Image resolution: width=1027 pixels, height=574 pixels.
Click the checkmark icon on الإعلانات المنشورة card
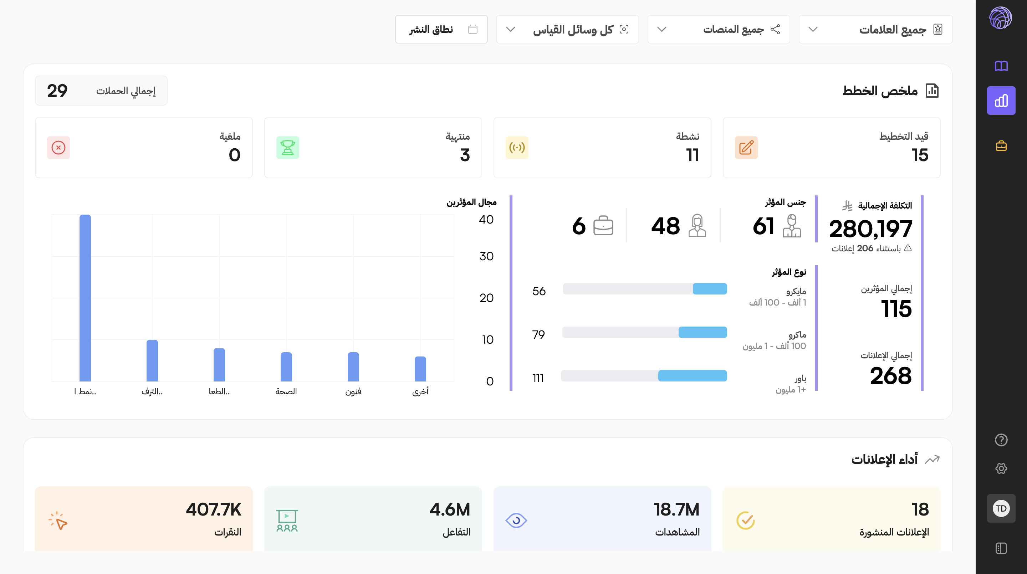pos(746,520)
